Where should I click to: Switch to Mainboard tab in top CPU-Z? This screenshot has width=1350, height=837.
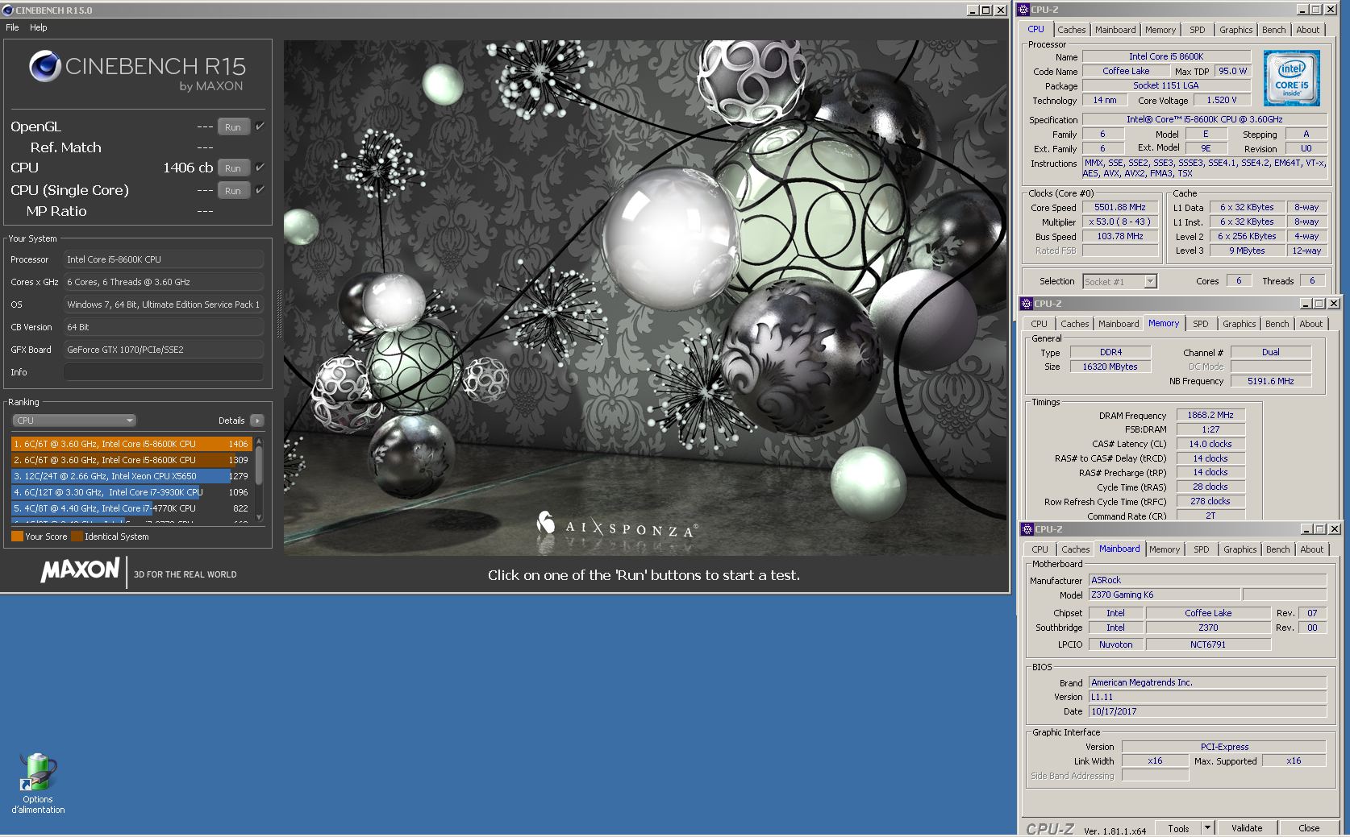pyautogui.click(x=1115, y=30)
